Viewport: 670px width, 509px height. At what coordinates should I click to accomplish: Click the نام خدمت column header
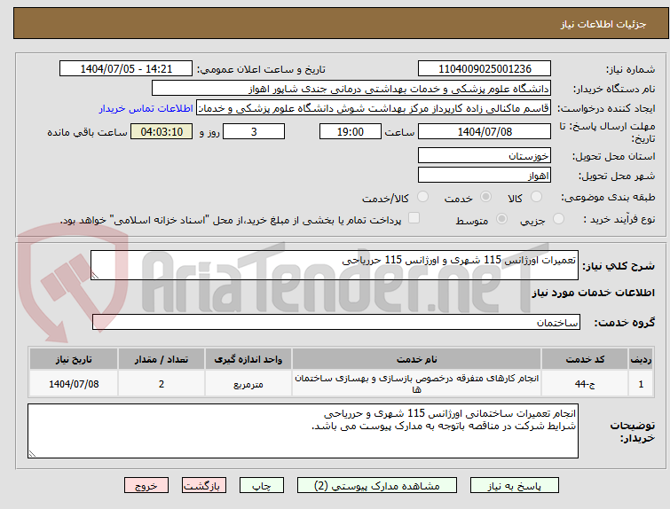pyautogui.click(x=416, y=359)
